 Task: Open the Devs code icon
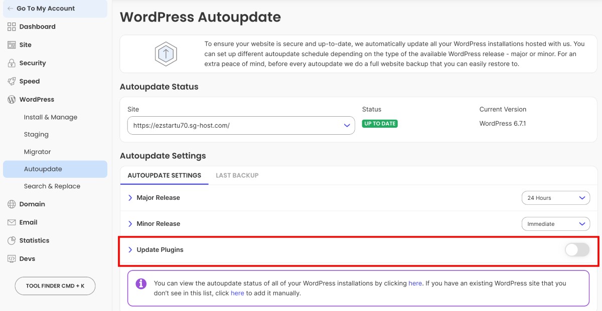11,258
